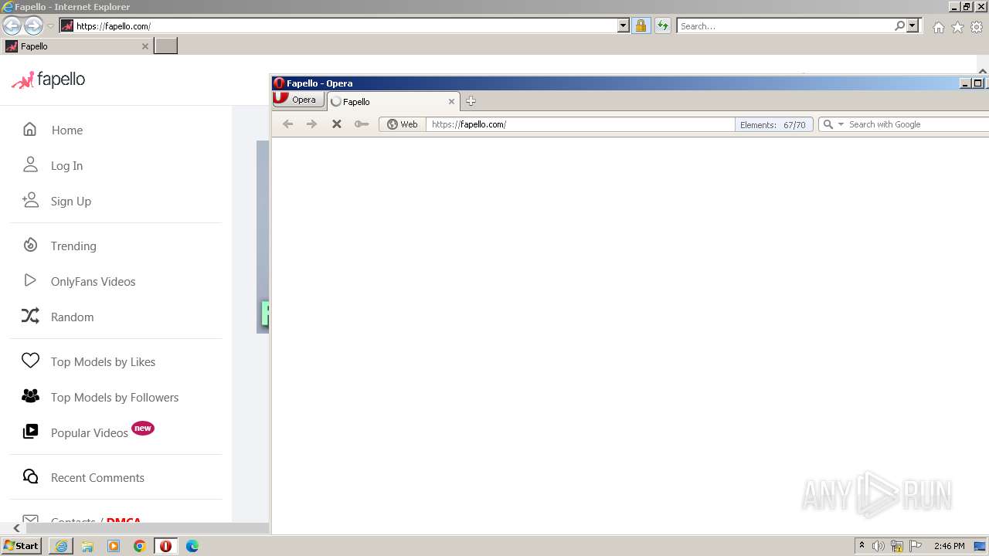Open the IE search provider dropdown
The width and height of the screenshot is (989, 556).
click(x=913, y=25)
